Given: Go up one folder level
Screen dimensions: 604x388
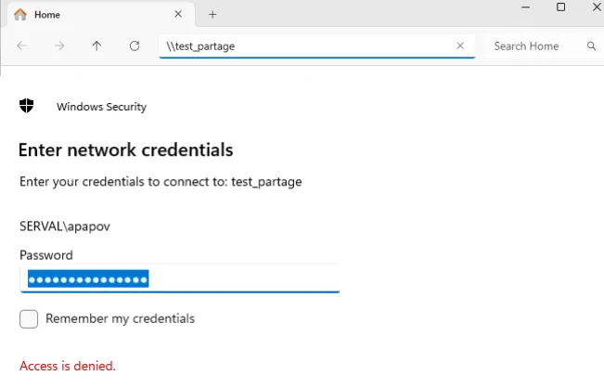Looking at the screenshot, I should [x=96, y=45].
